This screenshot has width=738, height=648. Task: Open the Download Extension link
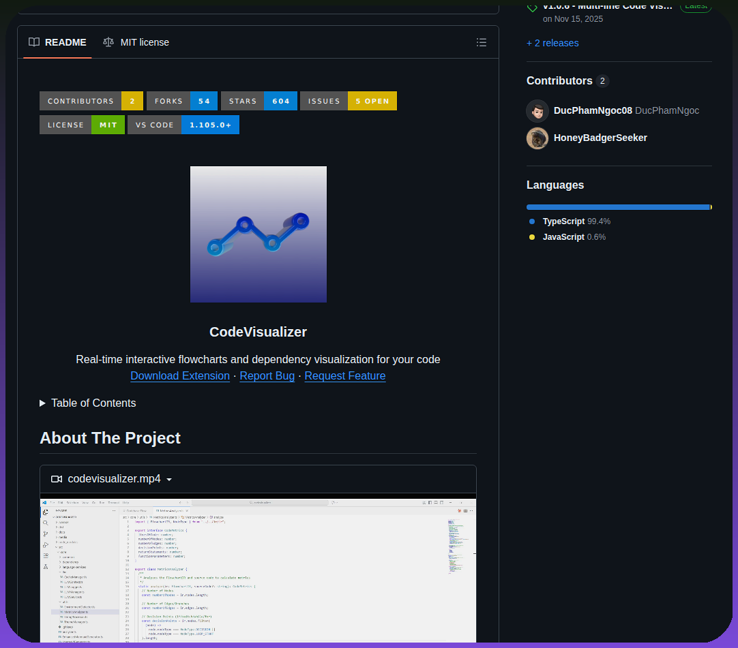180,375
